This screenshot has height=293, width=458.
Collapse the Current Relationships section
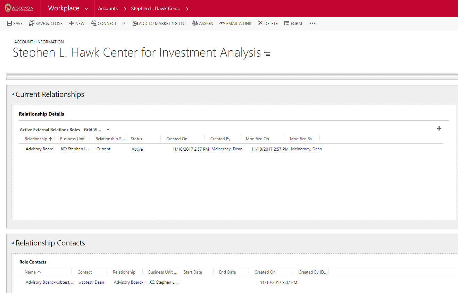point(13,94)
